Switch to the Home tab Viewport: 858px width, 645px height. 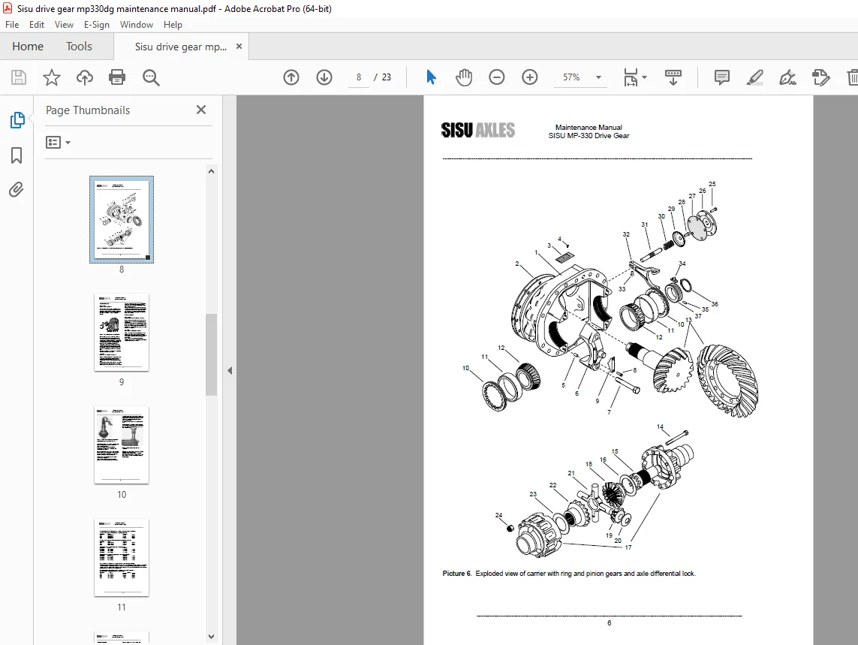pos(28,47)
